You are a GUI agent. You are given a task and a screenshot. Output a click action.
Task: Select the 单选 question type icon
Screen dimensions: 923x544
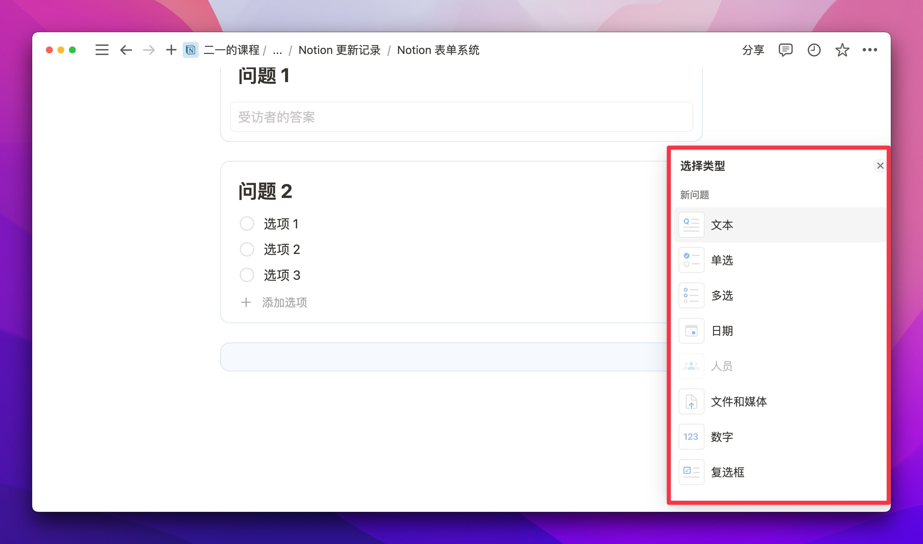(691, 260)
